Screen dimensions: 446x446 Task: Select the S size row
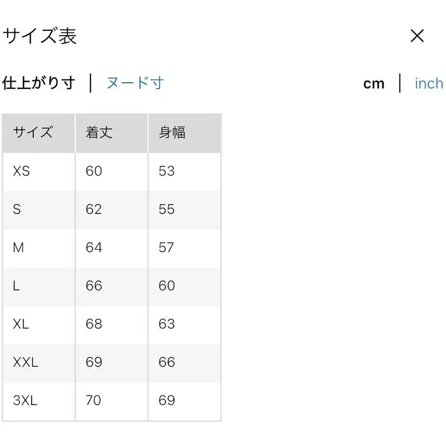tap(17, 210)
